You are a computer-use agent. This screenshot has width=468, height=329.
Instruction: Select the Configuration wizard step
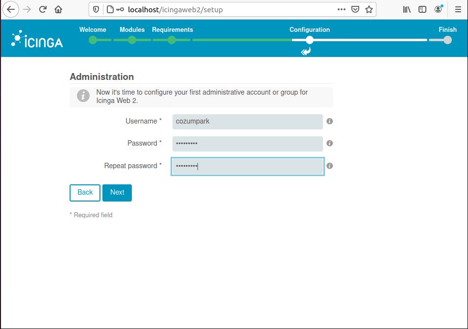(x=310, y=29)
